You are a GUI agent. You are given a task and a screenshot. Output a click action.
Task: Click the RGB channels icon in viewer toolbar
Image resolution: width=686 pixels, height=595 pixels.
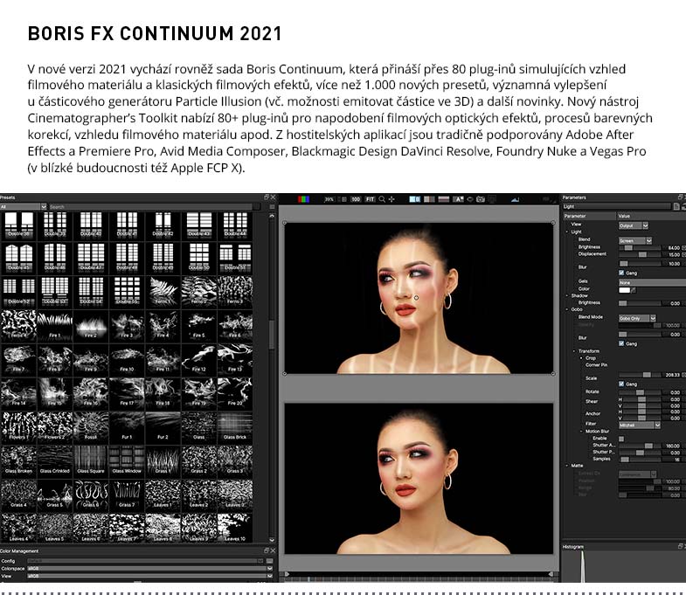pyautogui.click(x=303, y=199)
